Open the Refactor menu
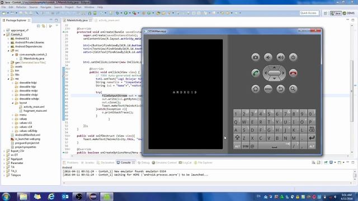The image size is (358, 201). (21, 7)
